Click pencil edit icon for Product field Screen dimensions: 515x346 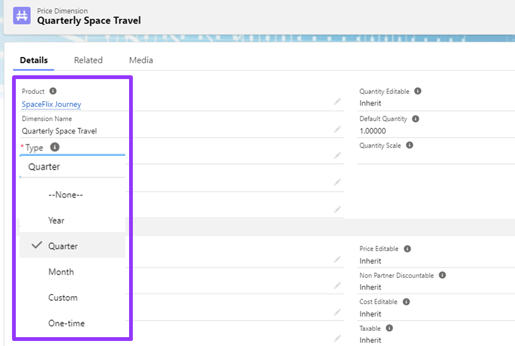click(x=338, y=101)
